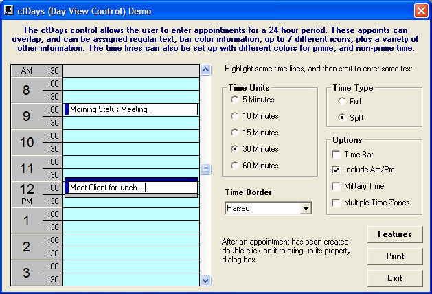The height and width of the screenshot is (294, 432).
Task: Click the Time Border label
Action: pos(248,192)
